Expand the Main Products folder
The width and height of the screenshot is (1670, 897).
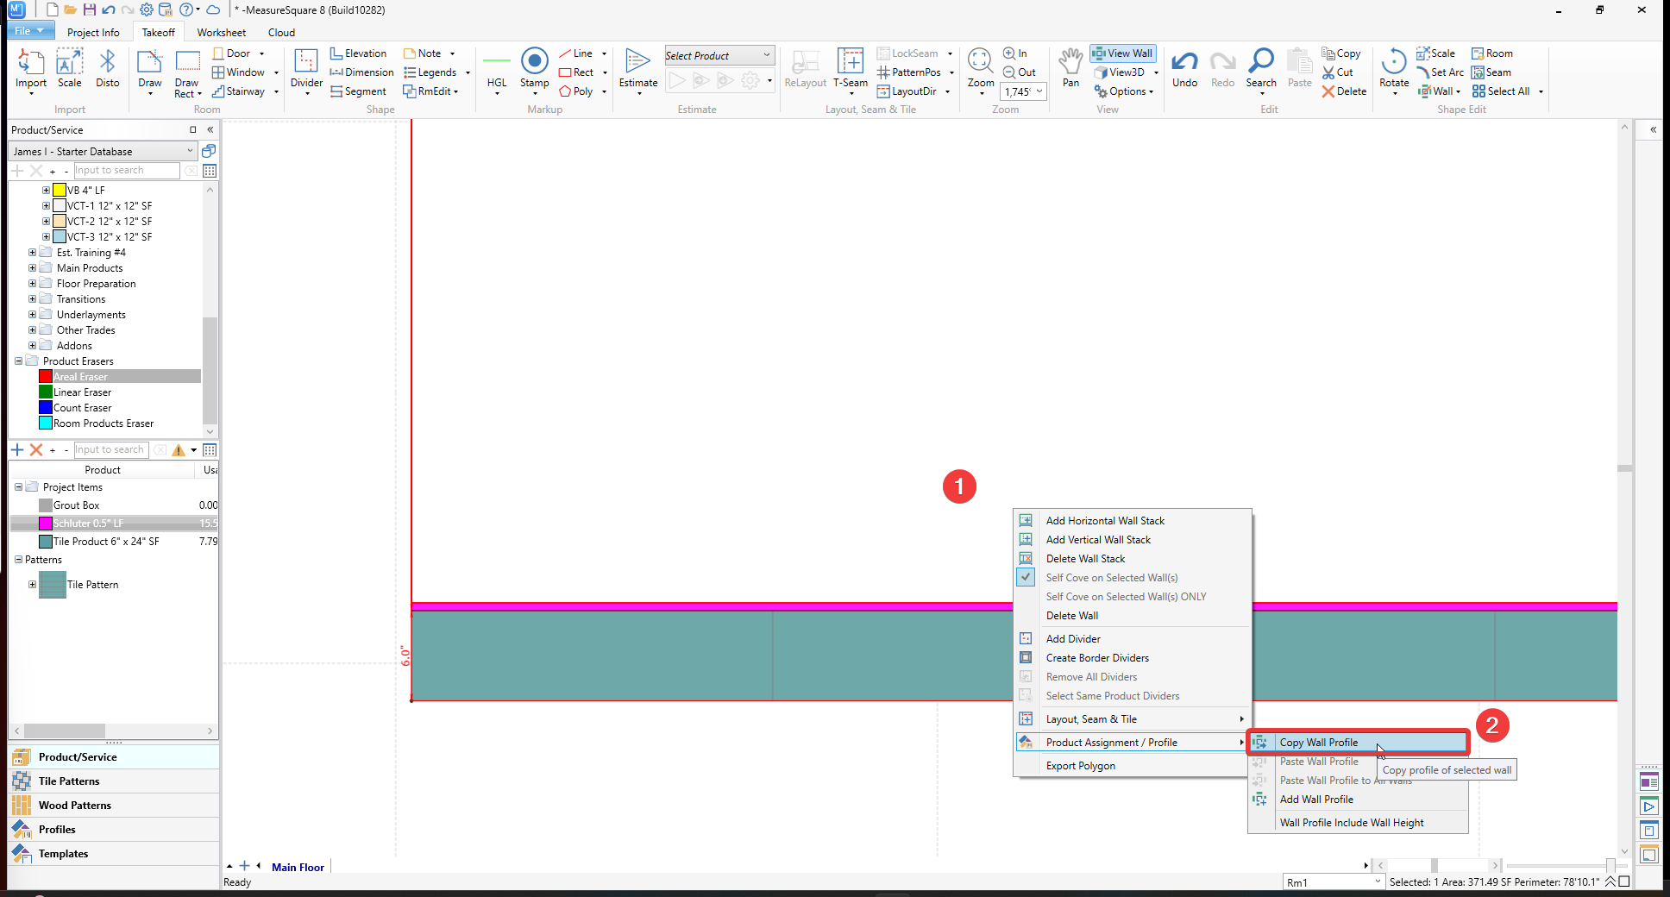click(x=32, y=268)
